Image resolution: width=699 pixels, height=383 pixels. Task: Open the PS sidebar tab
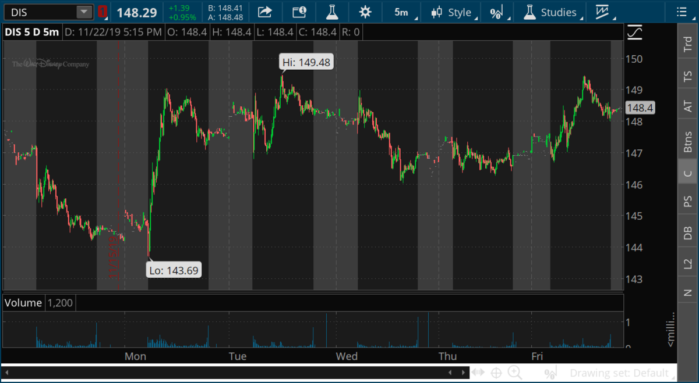pyautogui.click(x=688, y=201)
